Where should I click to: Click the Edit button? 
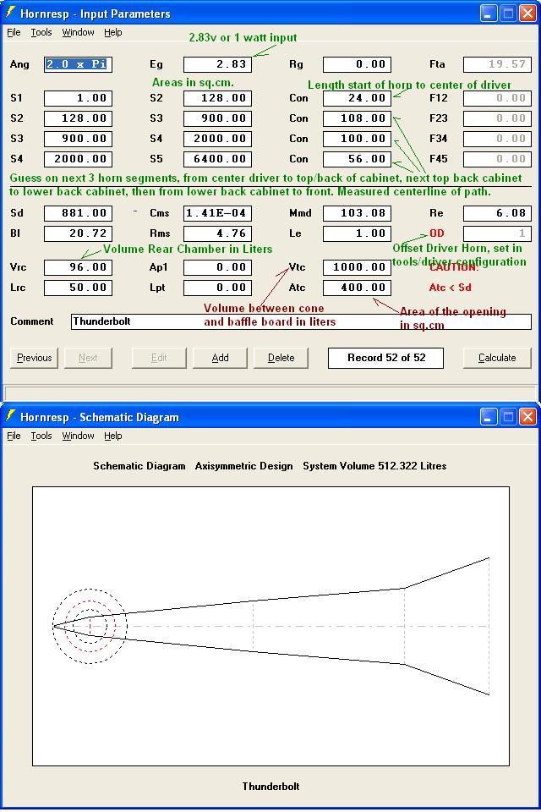pos(159,358)
